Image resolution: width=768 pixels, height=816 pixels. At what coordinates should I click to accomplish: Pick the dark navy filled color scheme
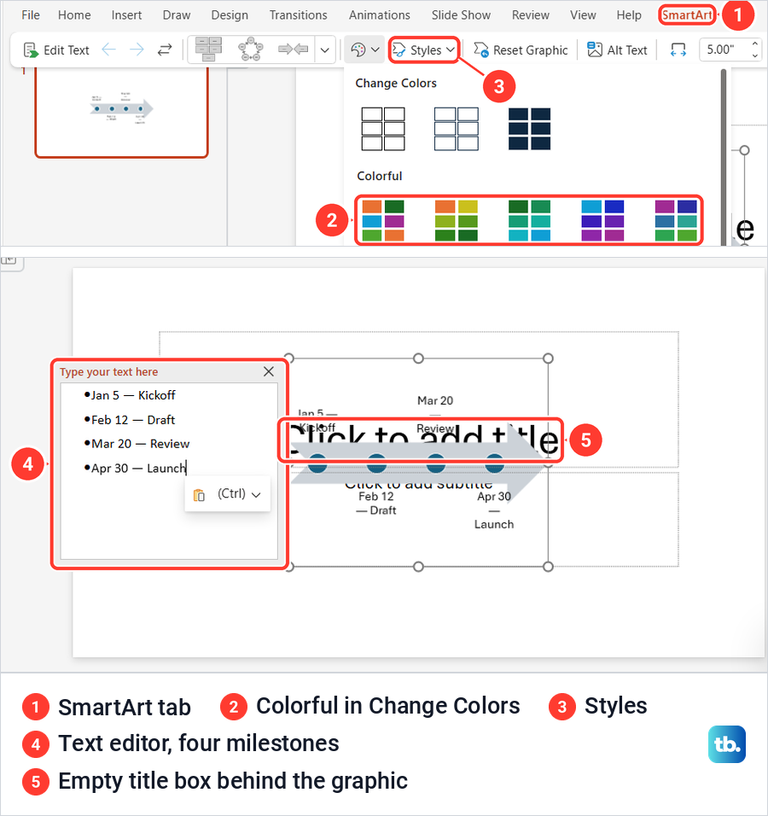click(x=529, y=129)
